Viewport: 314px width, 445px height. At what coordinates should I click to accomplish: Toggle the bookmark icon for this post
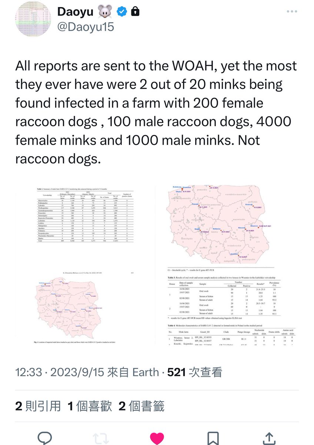[213, 437]
